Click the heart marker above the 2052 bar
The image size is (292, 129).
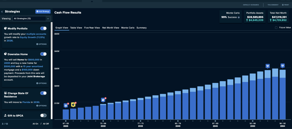coord(267,66)
